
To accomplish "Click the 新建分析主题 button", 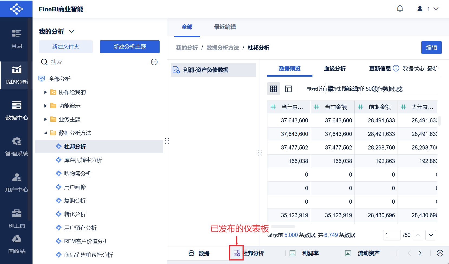I will tap(130, 47).
